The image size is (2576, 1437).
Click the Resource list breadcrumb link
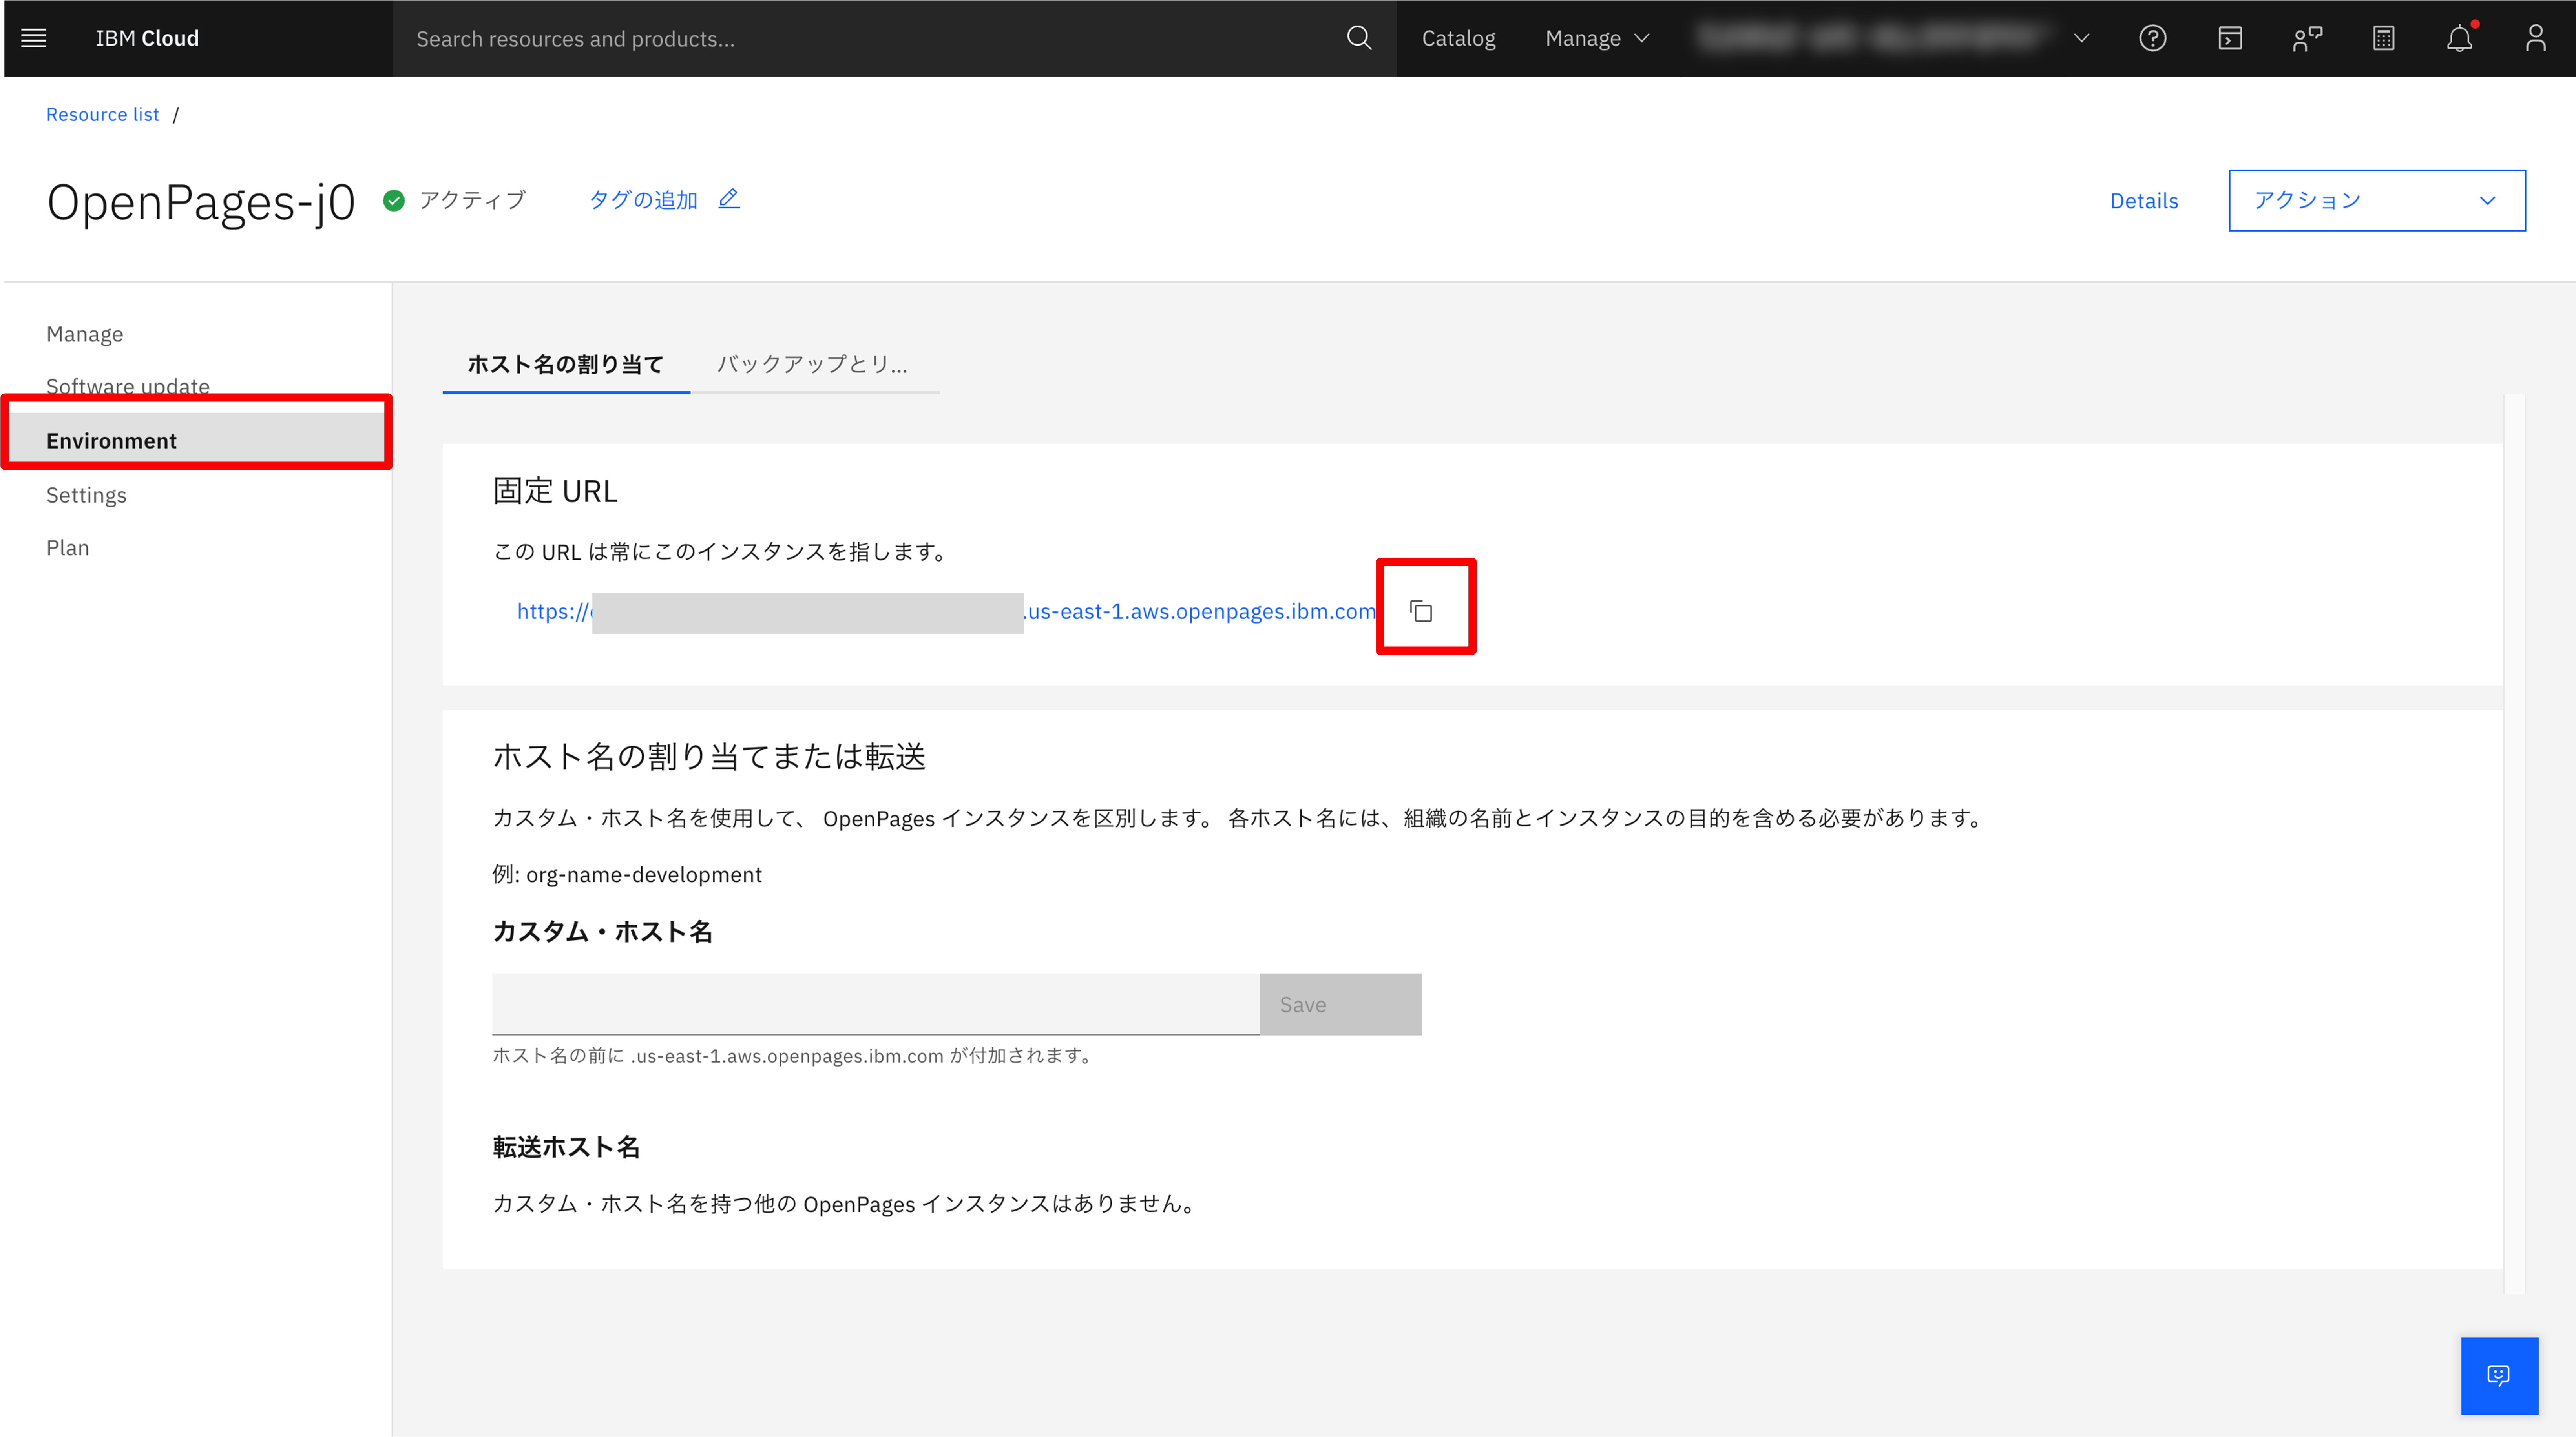coord(102,114)
